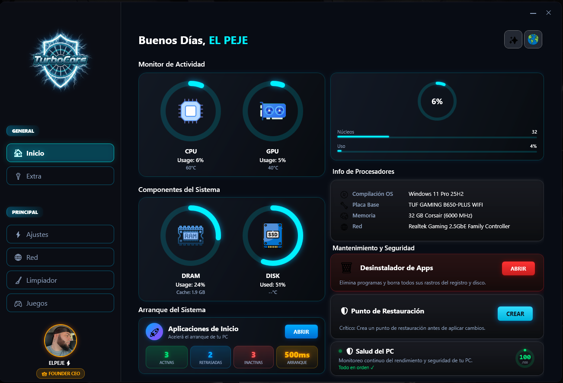The height and width of the screenshot is (383, 563).
Task: Go to the Inicio page
Action: tap(60, 153)
